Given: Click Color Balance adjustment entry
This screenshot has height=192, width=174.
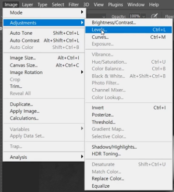Looking at the screenshot, I should pyautogui.click(x=129, y=69).
